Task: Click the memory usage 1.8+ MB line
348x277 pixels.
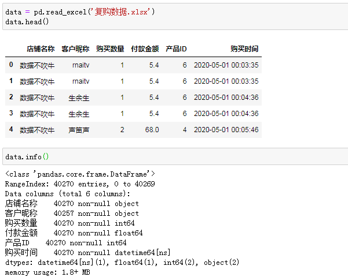Action: coord(47,272)
